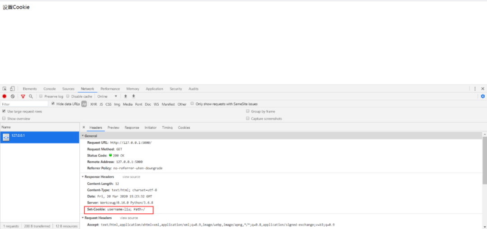Click the document icon of 127.0.0.1 request
Image resolution: width=487 pixels, height=229 pixels.
6,138
